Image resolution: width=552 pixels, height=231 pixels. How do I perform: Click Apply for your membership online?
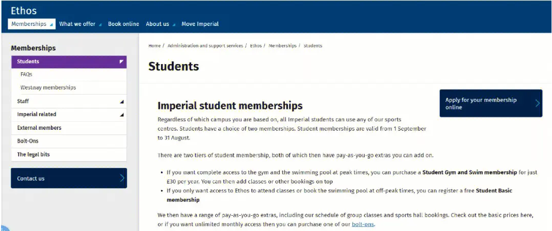491,103
